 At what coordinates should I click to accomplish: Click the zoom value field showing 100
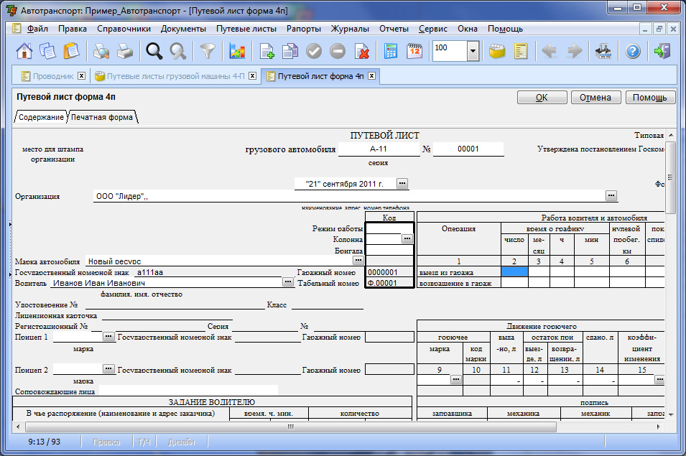pyautogui.click(x=450, y=51)
